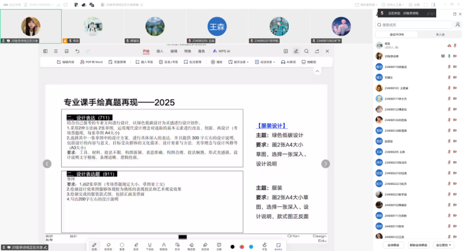
Task: Expand the 阅读背景 dropdown
Action: tap(266, 62)
